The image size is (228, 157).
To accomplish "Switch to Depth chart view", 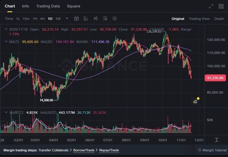I will click(x=219, y=18).
